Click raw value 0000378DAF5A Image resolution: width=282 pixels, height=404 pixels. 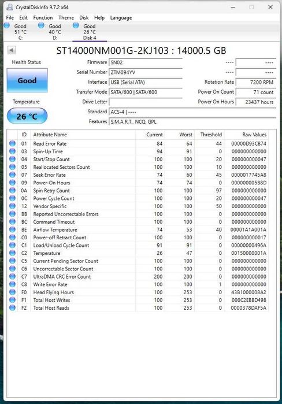tap(248, 308)
